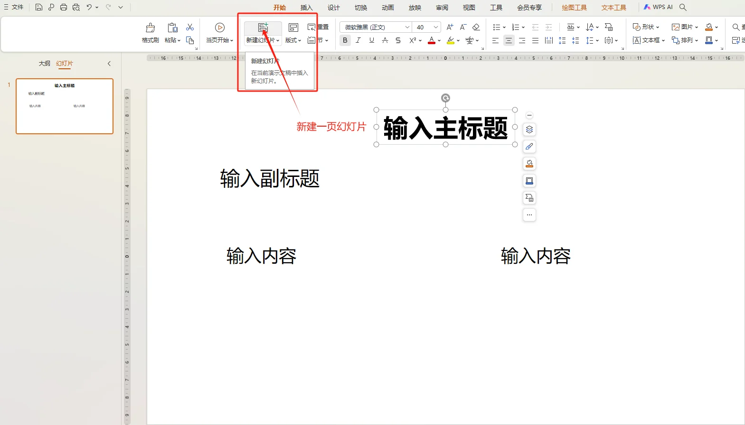Click the floating more options (…) button

coord(529,215)
